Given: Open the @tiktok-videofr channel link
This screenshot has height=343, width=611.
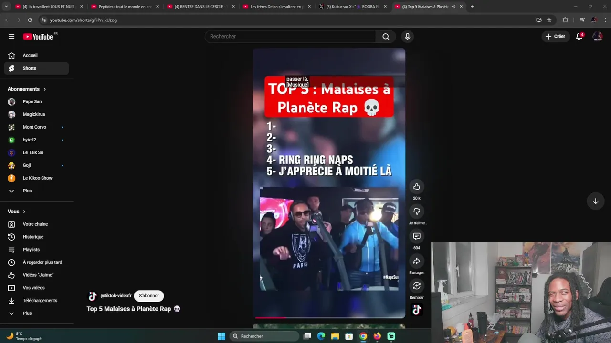Looking at the screenshot, I should point(116,296).
